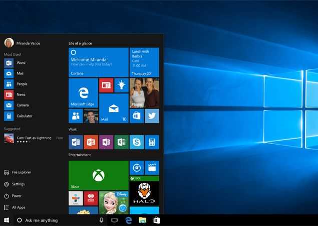This screenshot has height=226, width=318.
Task: Open File Explorer from the Start menu
Action: 18,172
